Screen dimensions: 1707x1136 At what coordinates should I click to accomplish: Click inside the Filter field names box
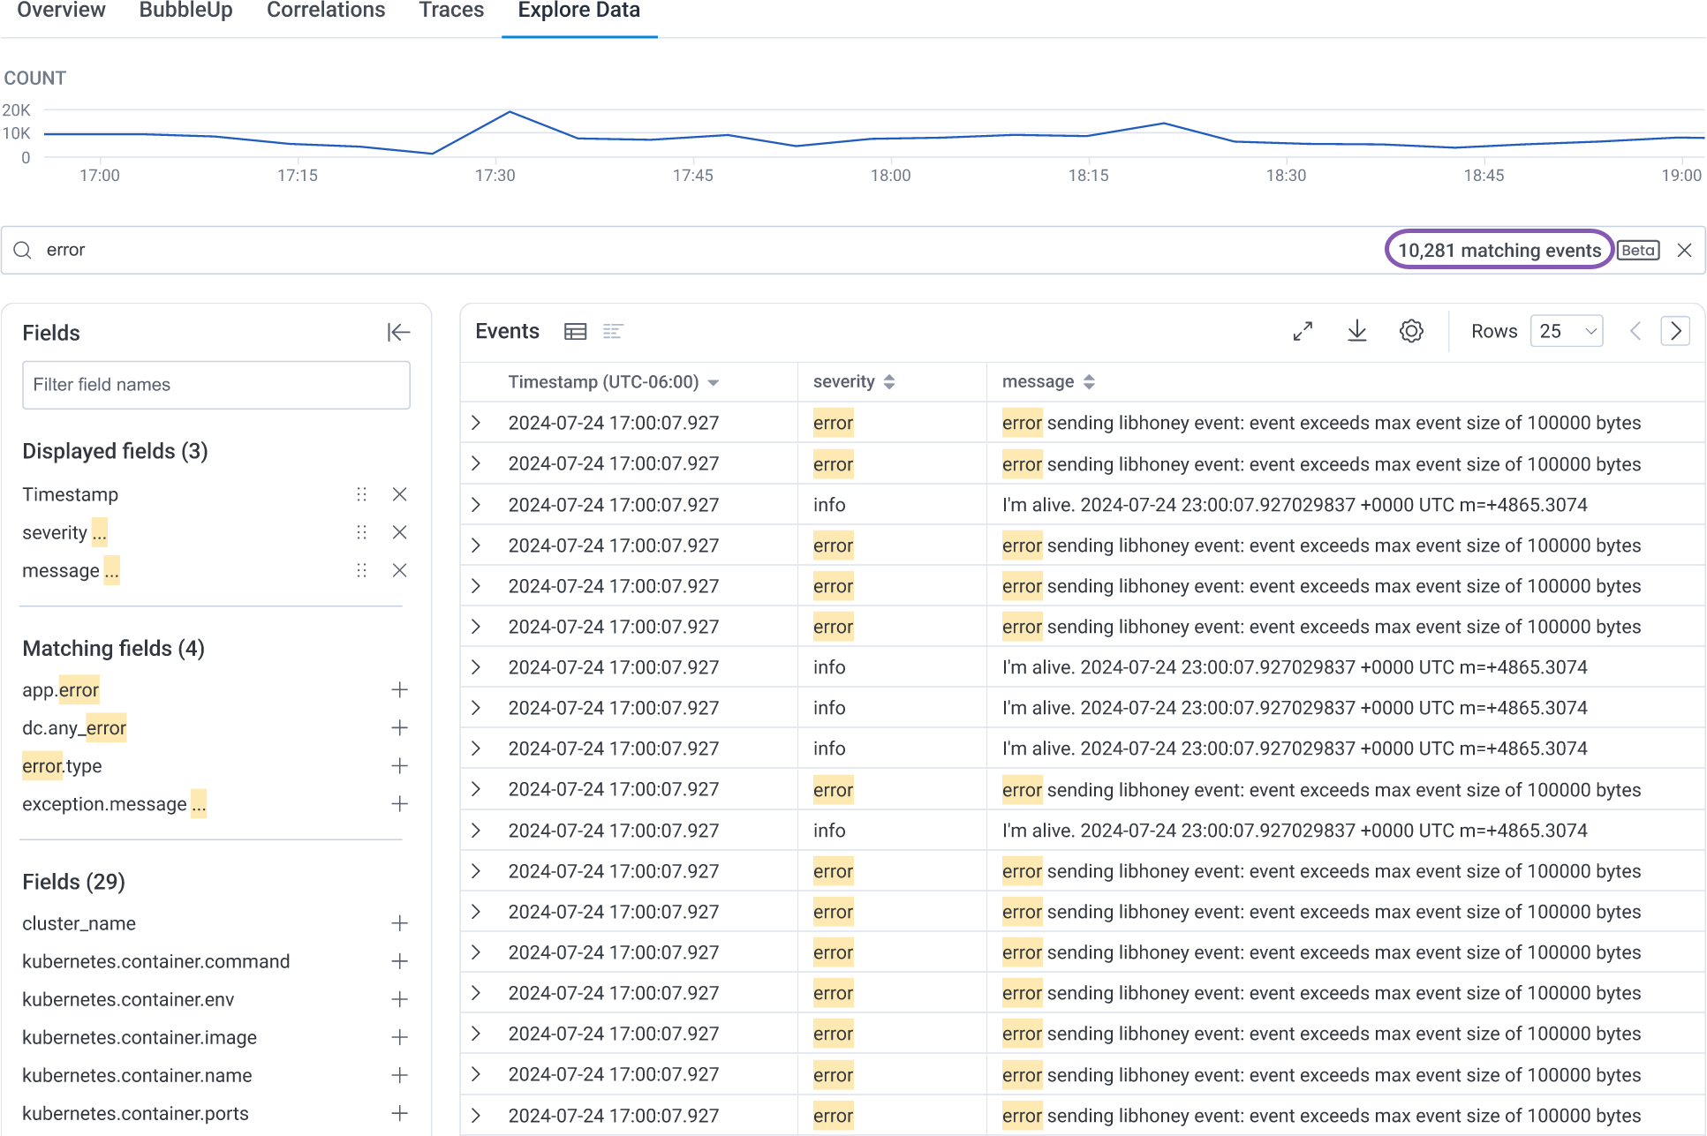pos(215,385)
